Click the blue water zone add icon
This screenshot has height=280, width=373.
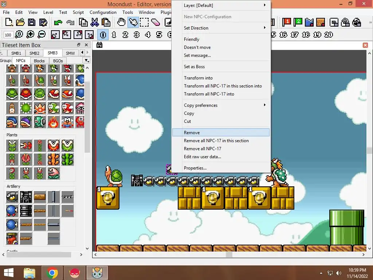[309, 22]
